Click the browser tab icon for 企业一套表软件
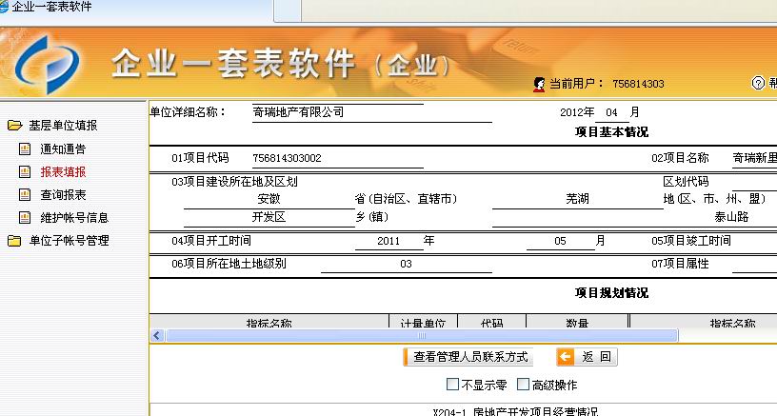The height and width of the screenshot is (416, 777). click(x=4, y=7)
